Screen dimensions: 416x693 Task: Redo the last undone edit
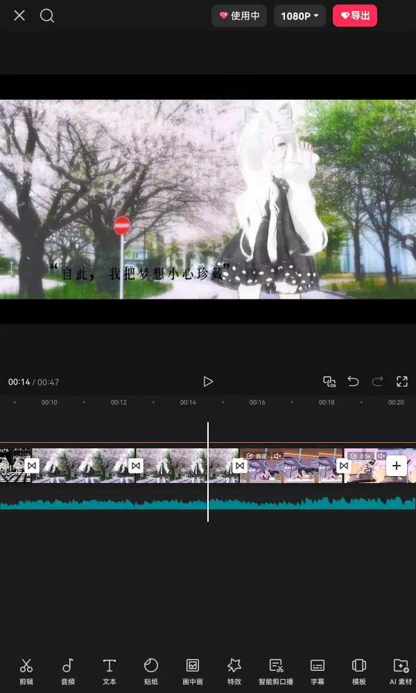pos(378,381)
